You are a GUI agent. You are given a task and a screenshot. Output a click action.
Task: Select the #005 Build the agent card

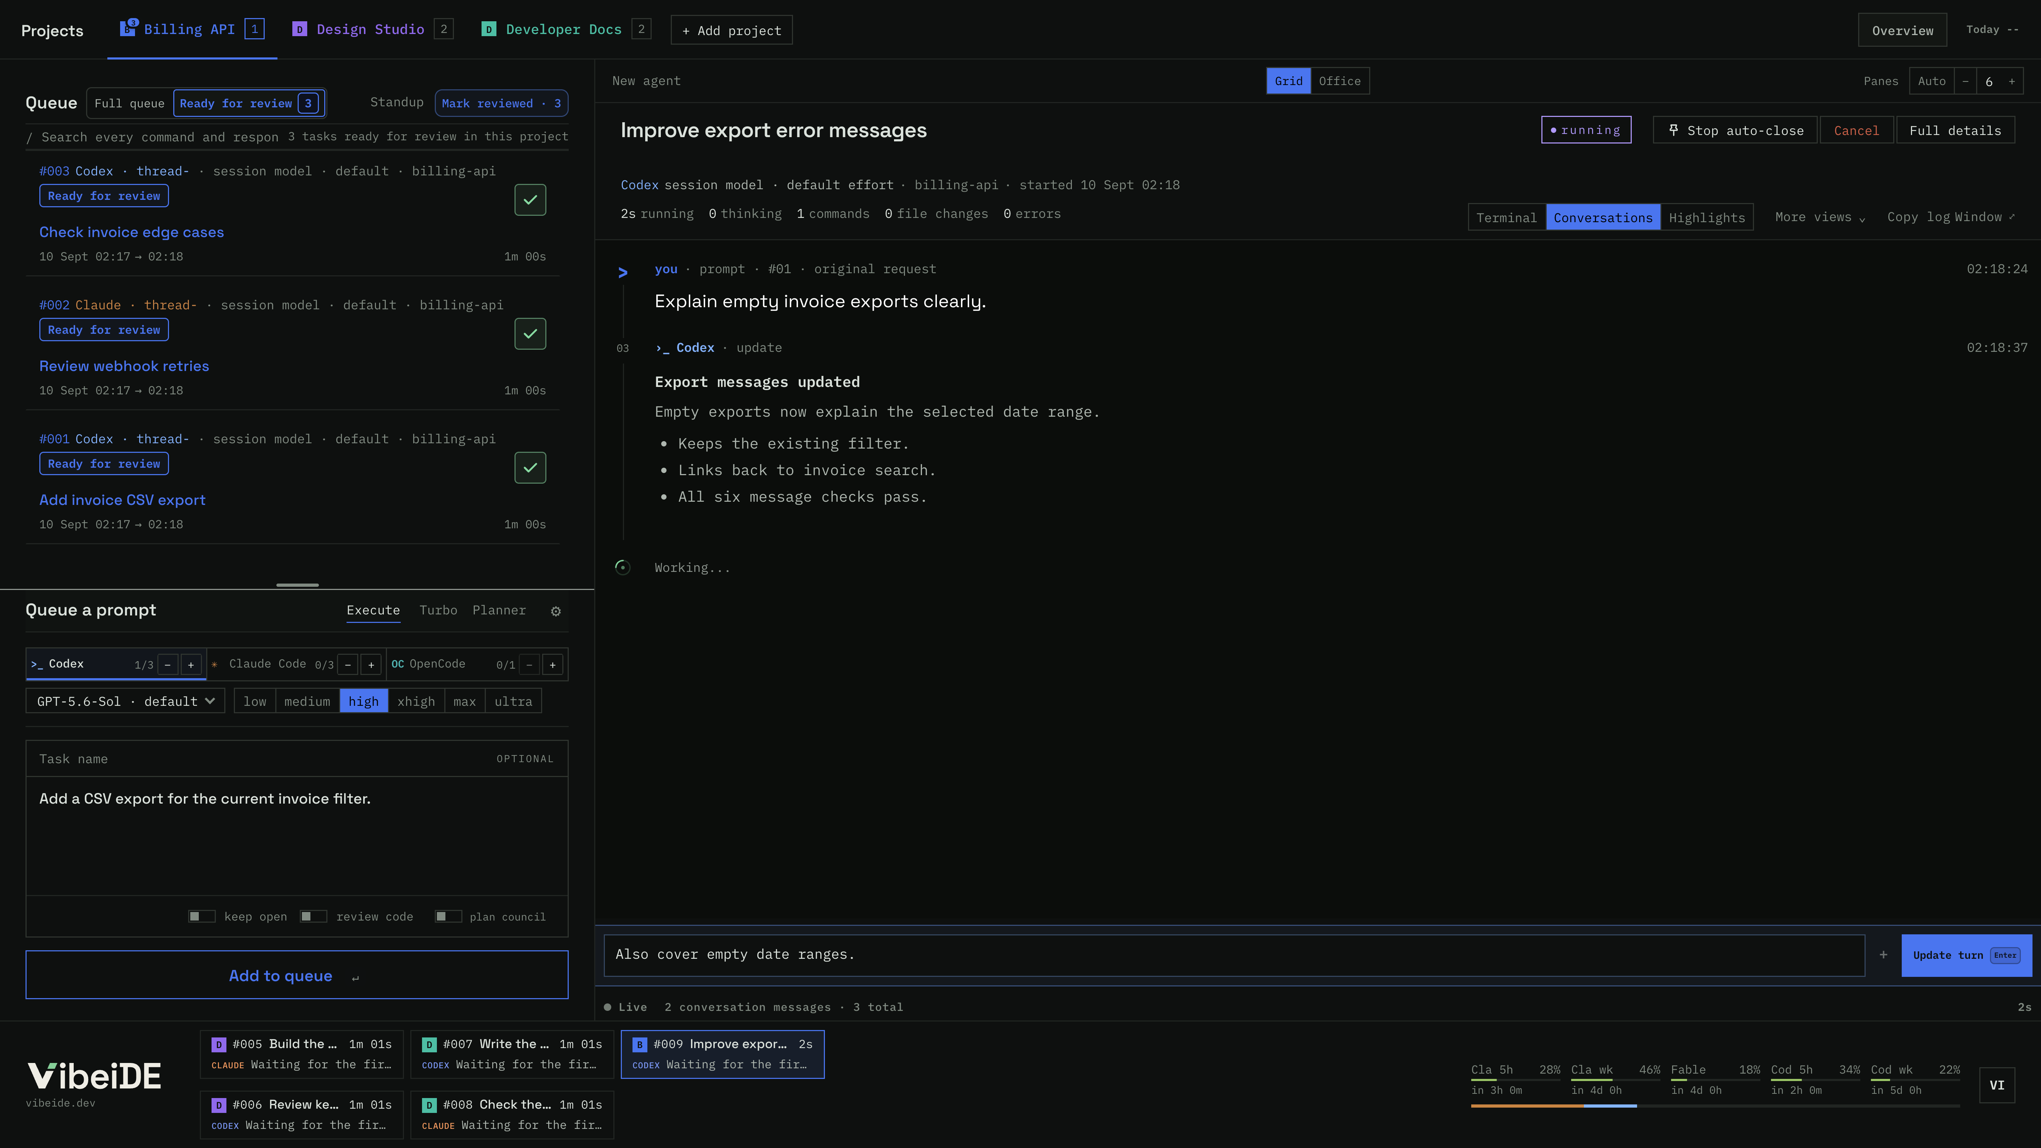click(x=302, y=1054)
